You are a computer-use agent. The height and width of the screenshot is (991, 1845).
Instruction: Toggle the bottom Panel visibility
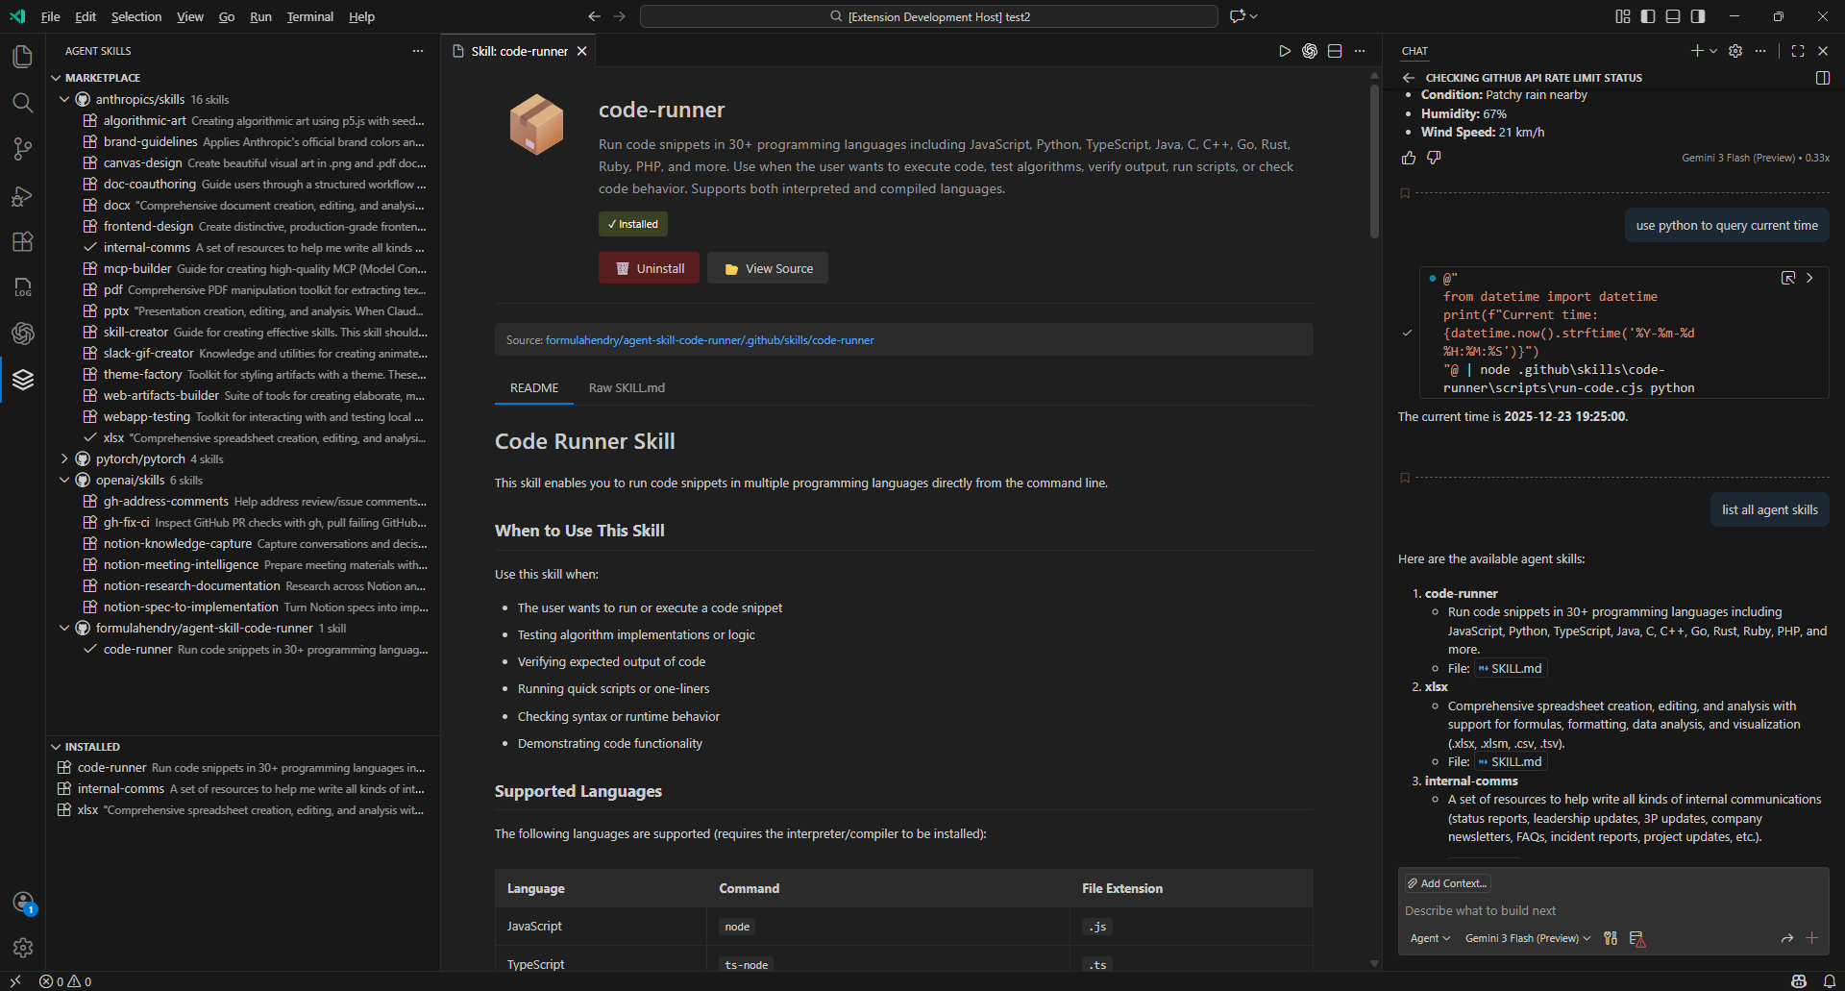[x=1673, y=16]
